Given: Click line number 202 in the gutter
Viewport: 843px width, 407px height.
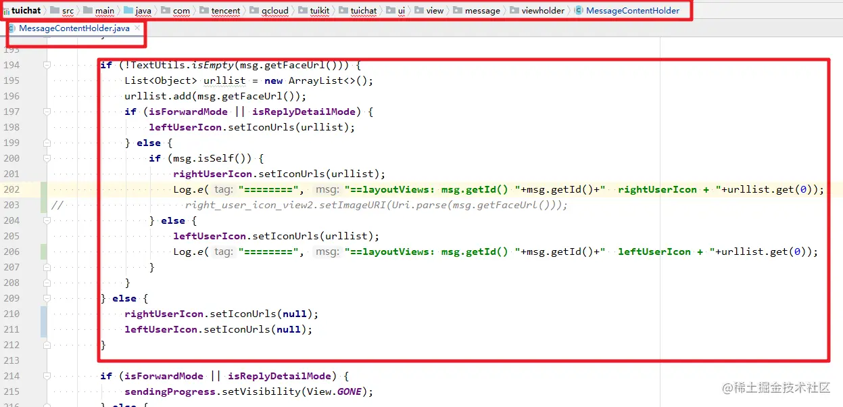Looking at the screenshot, I should point(11,189).
